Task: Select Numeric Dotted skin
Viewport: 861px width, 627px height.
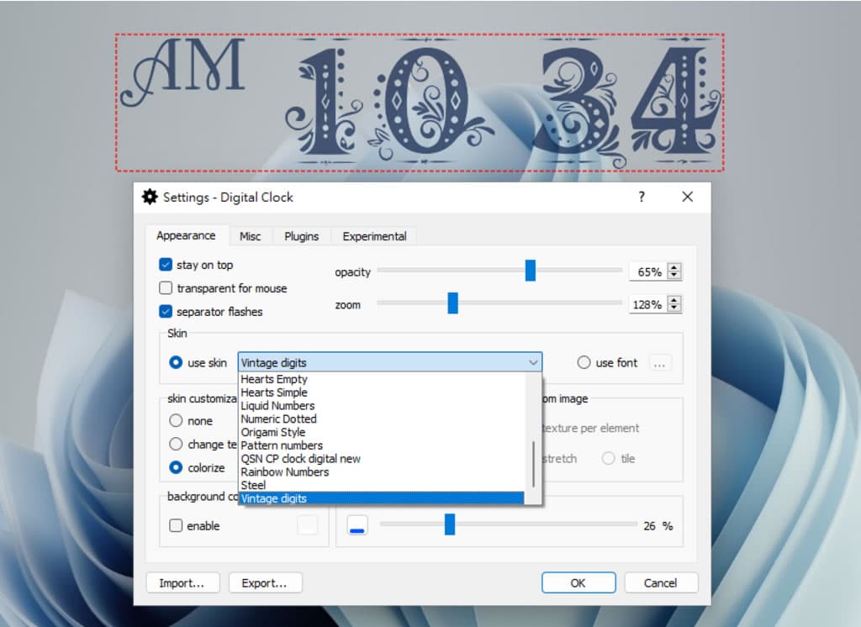Action: [382, 419]
